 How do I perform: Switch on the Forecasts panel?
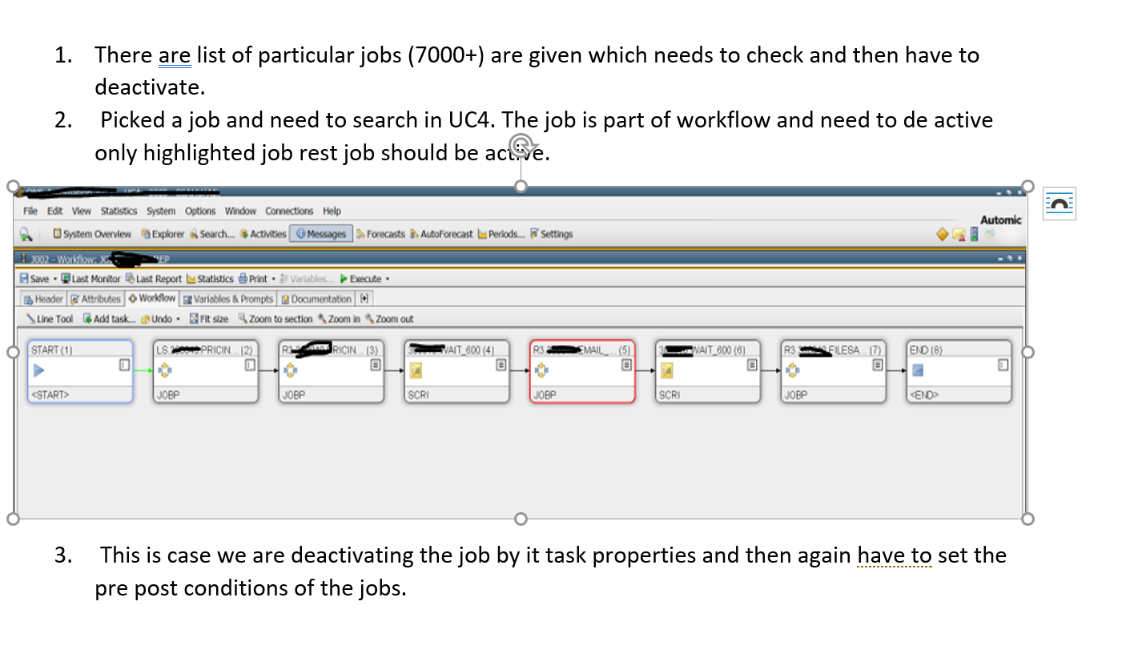[380, 233]
